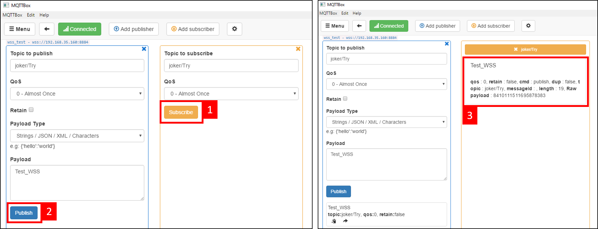The height and width of the screenshot is (229, 598).
Task: Click the back arrow in right window toolbar
Action: tap(359, 26)
